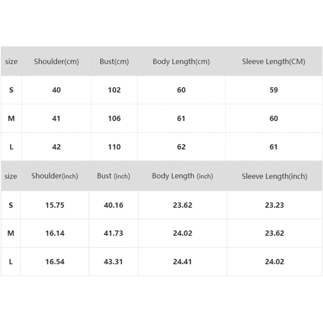Select the bust value 106
This screenshot has width=323, height=323.
tap(114, 119)
